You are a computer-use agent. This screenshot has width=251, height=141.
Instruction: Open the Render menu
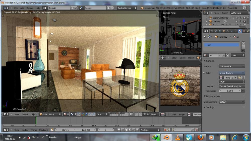pyautogui.click(x=30, y=8)
